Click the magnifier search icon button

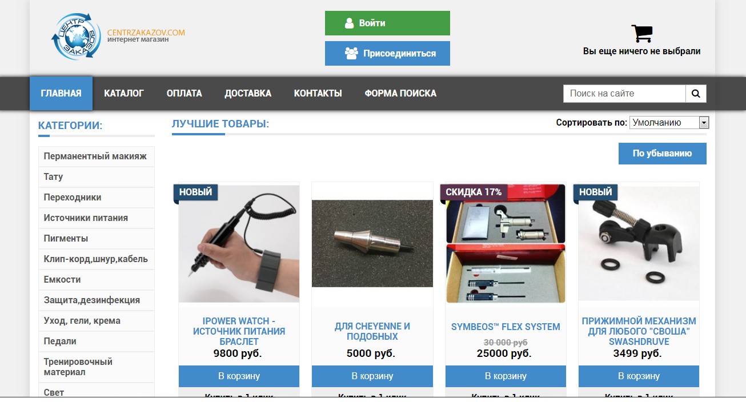(x=696, y=94)
